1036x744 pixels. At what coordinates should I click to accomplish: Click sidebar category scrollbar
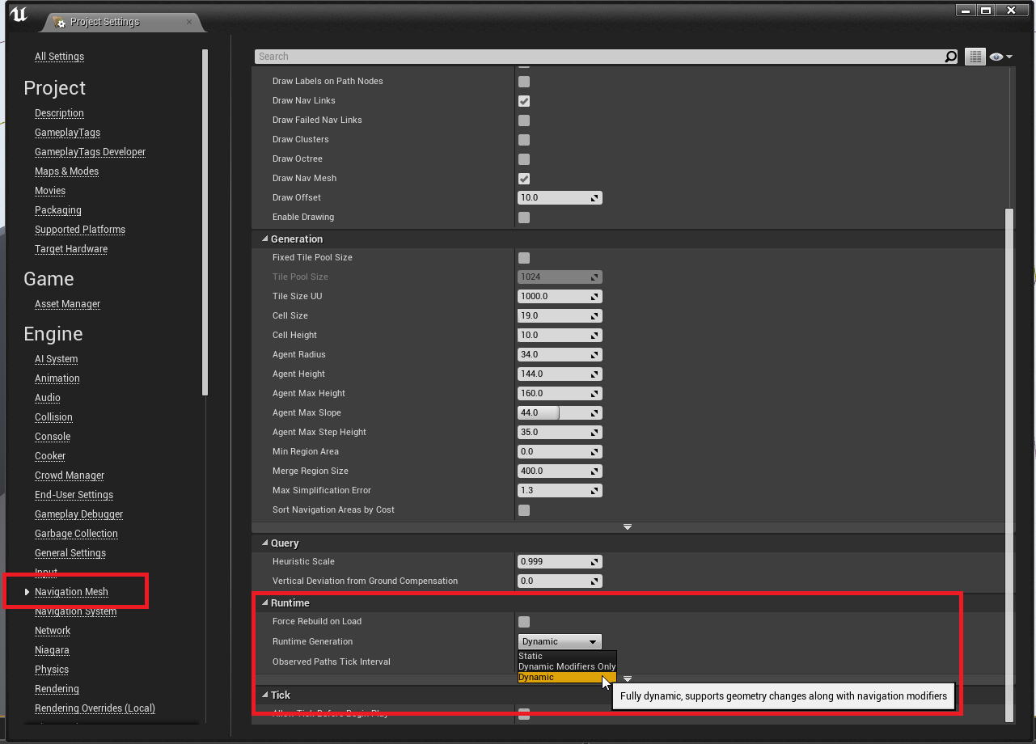pos(205,222)
